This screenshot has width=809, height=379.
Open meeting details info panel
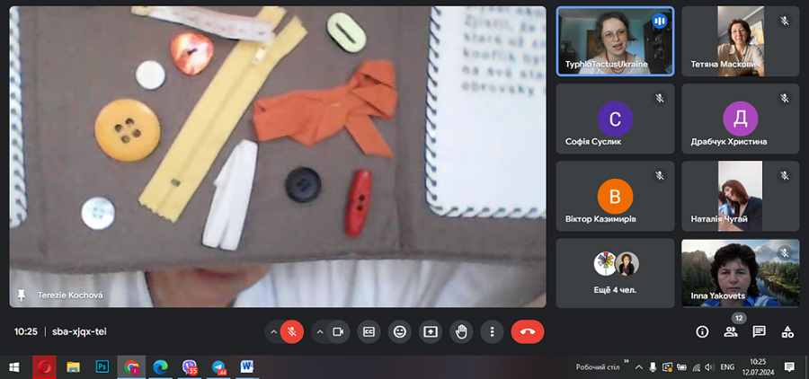click(x=702, y=332)
